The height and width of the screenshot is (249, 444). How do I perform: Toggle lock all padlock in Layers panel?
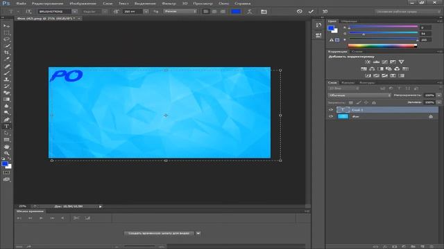pyautogui.click(x=374, y=103)
